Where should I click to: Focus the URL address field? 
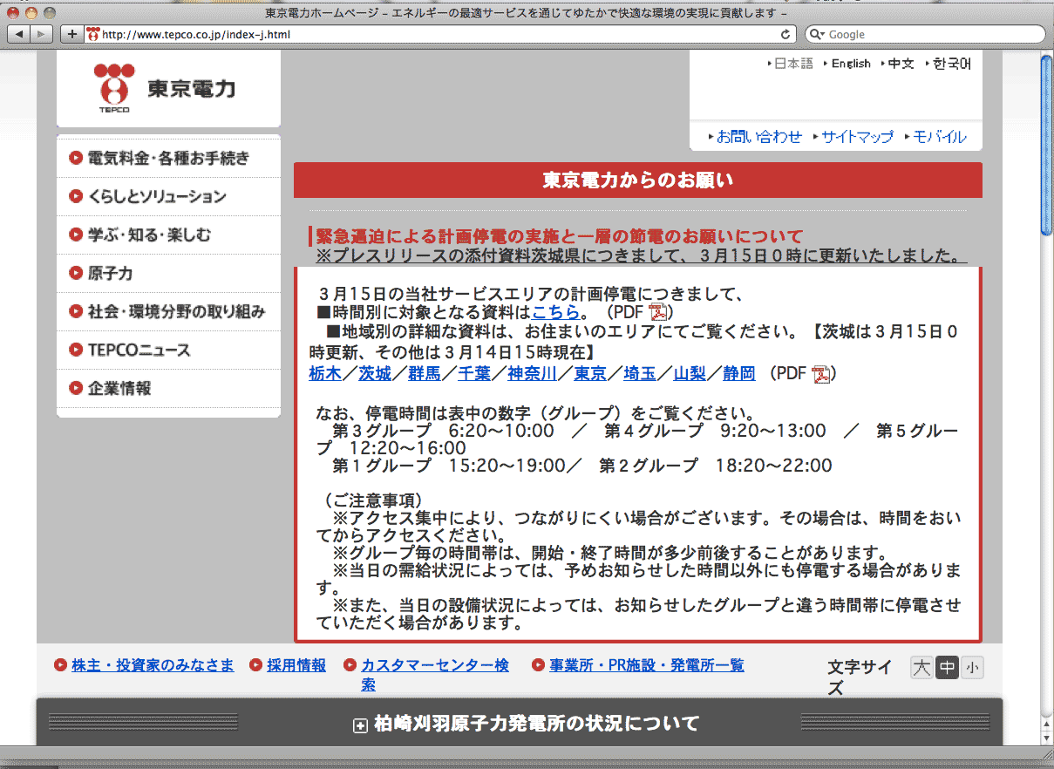pyautogui.click(x=440, y=34)
